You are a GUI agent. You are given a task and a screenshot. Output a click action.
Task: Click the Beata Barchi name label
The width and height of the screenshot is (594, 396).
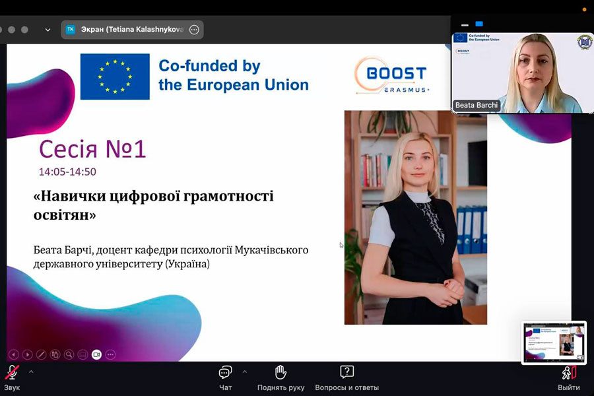tap(477, 106)
